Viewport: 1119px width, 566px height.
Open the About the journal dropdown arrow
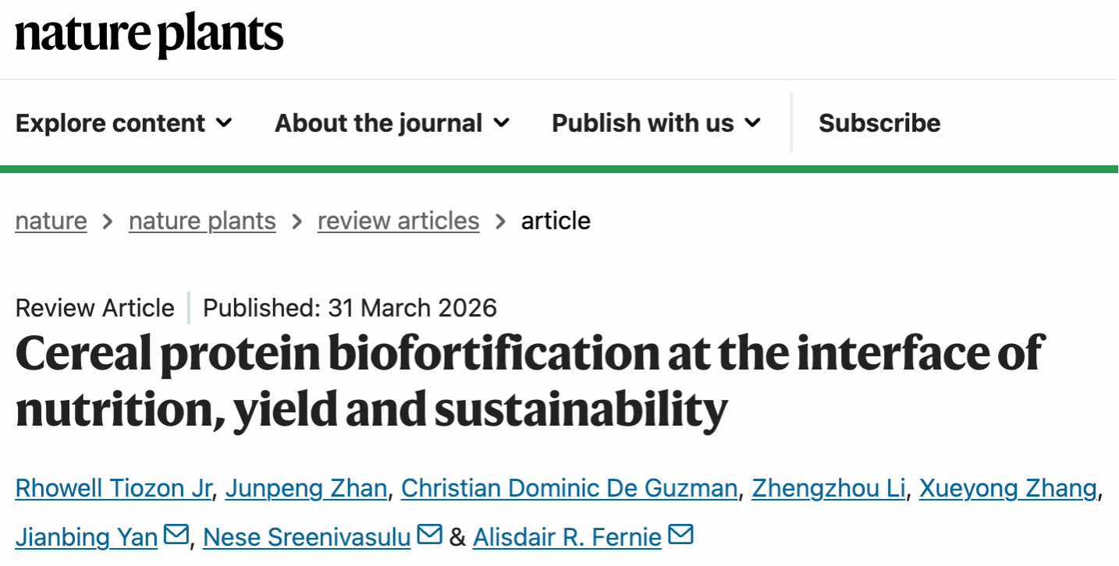tap(502, 123)
